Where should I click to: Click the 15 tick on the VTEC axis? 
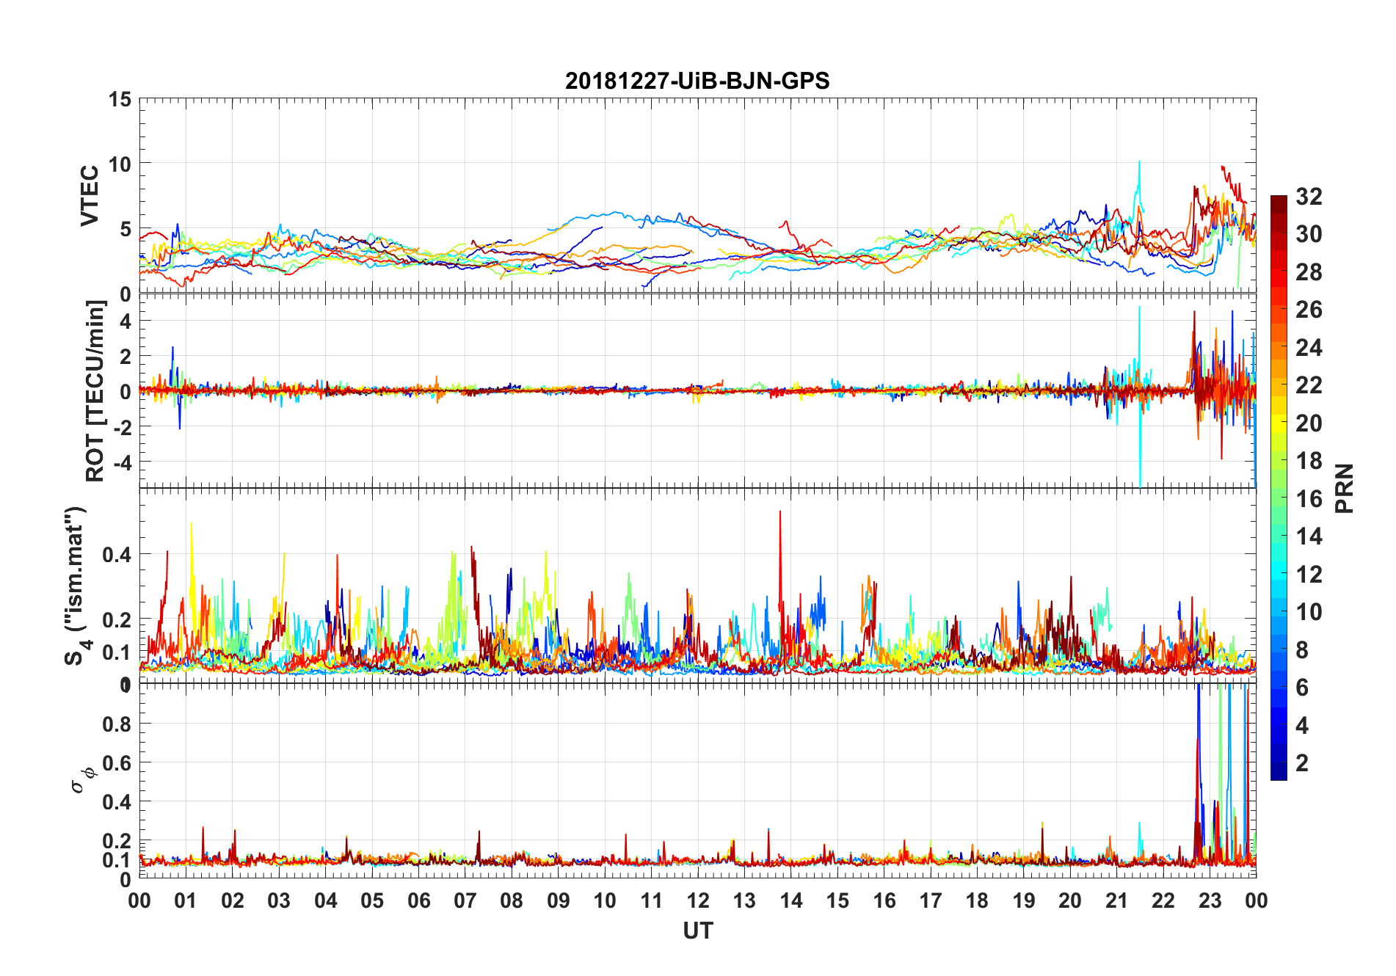pyautogui.click(x=120, y=99)
